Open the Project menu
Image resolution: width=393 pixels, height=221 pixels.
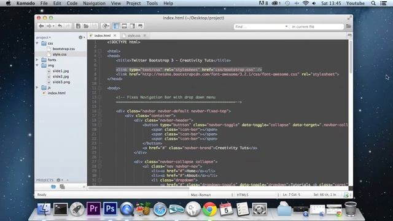[133, 3]
